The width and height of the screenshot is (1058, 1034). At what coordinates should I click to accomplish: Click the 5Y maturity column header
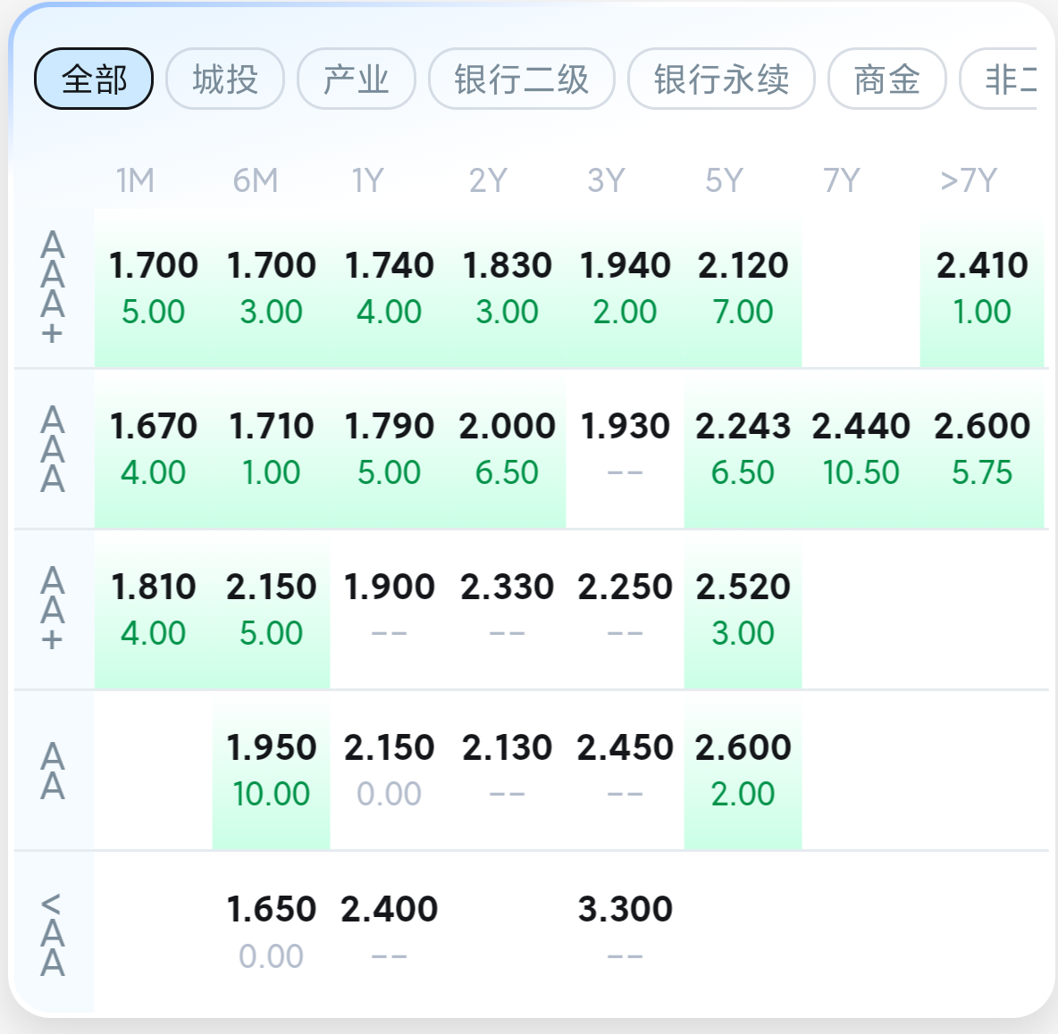pyautogui.click(x=724, y=181)
